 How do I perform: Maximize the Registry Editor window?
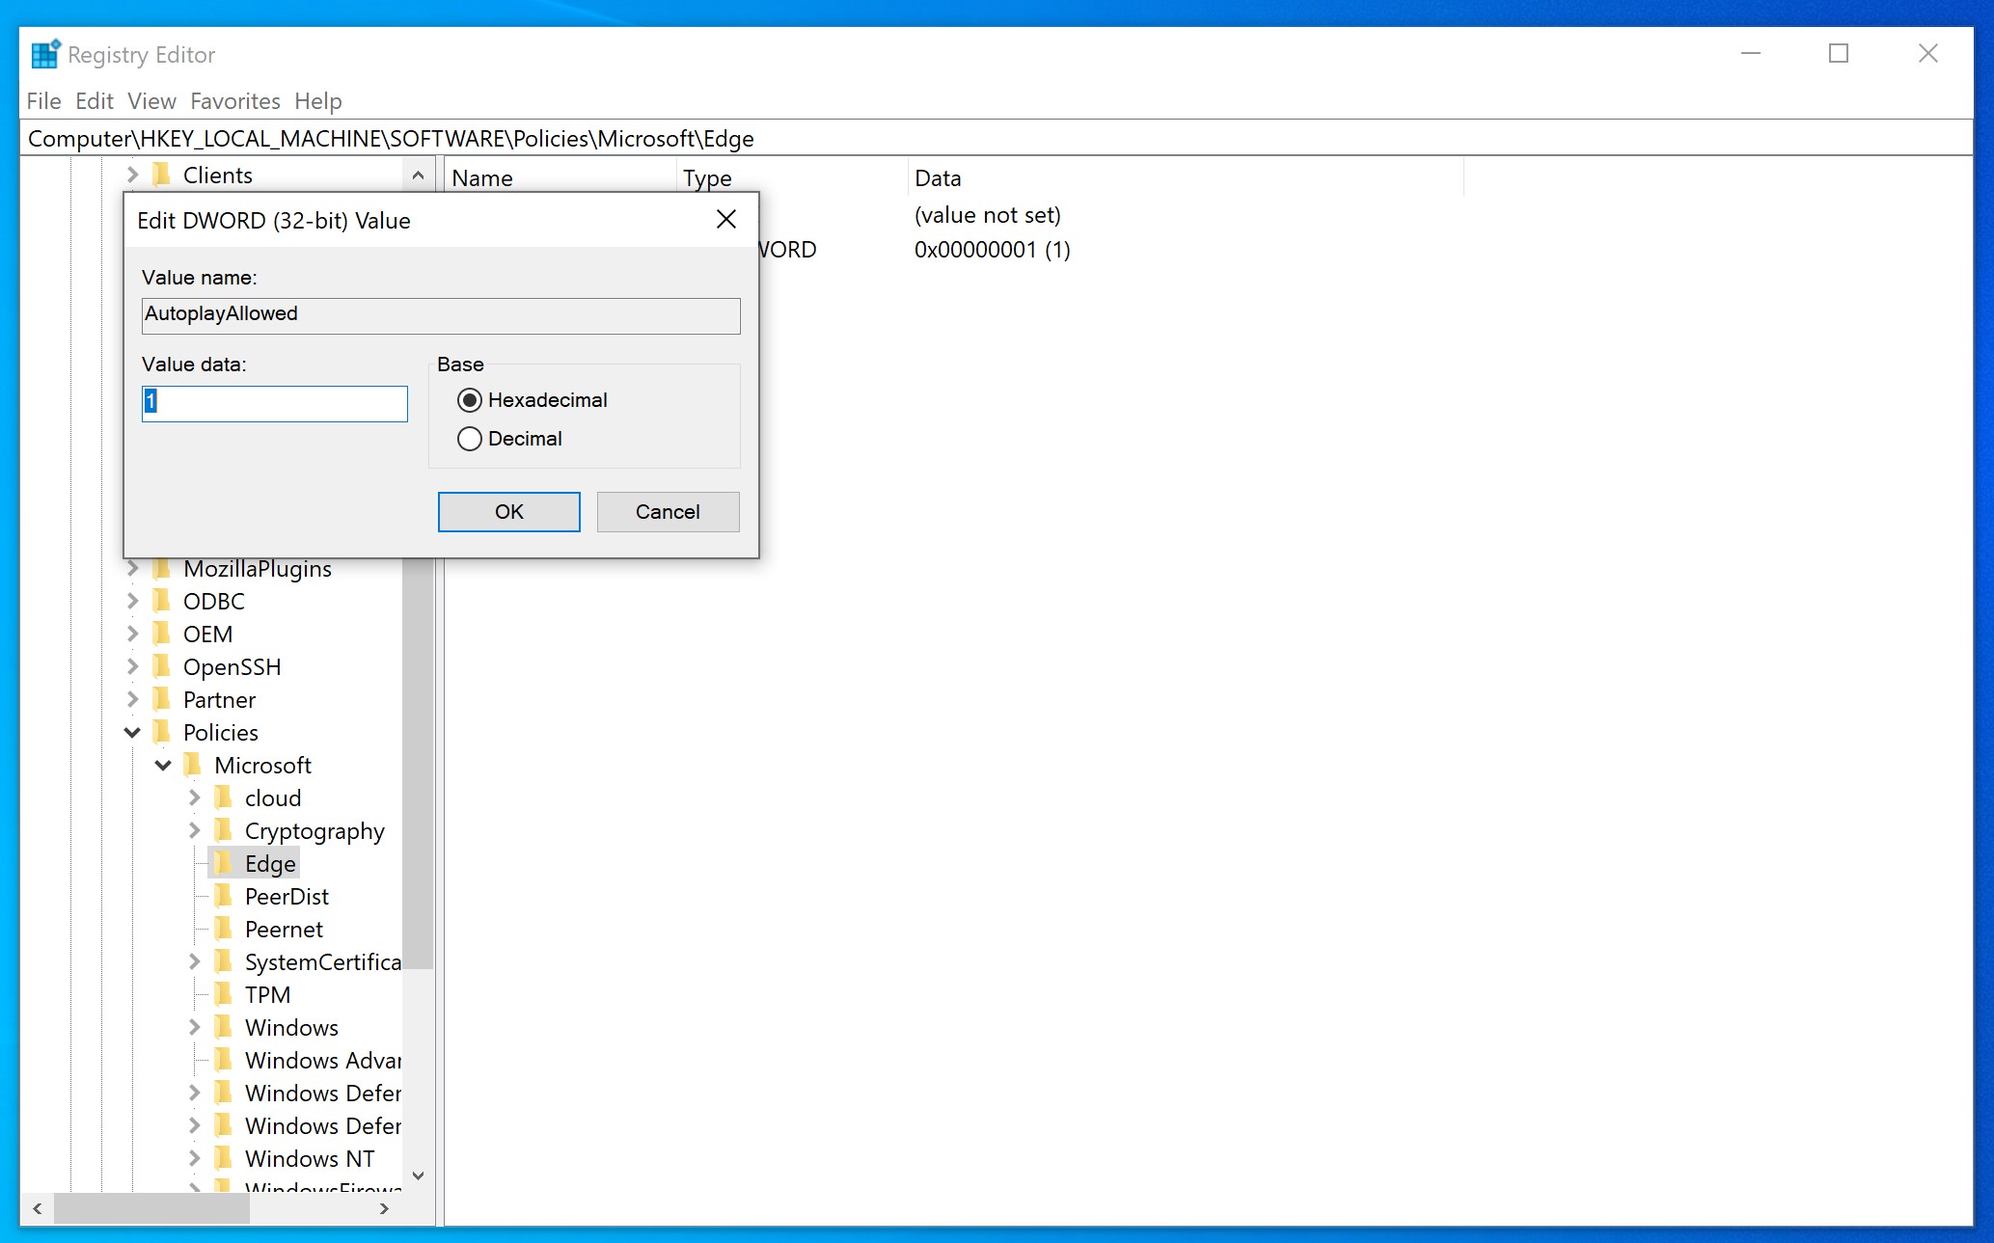coord(1839,53)
